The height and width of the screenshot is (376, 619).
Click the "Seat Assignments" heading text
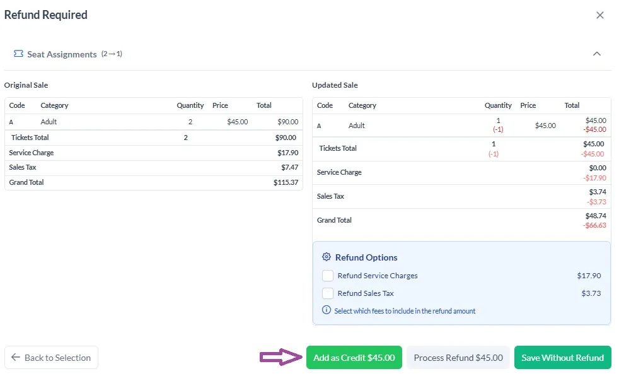click(x=62, y=54)
